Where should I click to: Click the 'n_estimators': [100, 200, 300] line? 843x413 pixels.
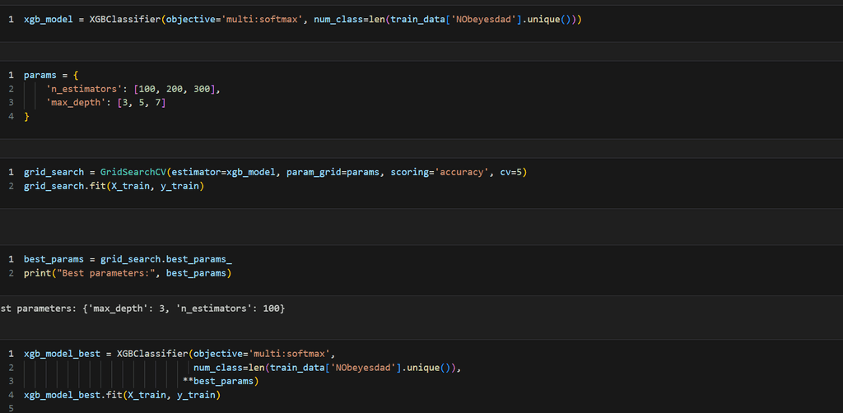pyautogui.click(x=133, y=89)
